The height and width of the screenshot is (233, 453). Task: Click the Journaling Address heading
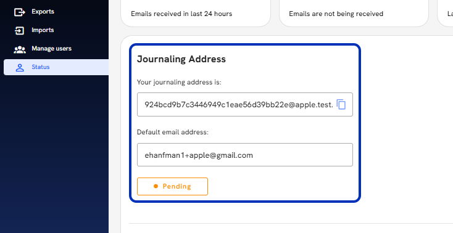[x=181, y=59]
